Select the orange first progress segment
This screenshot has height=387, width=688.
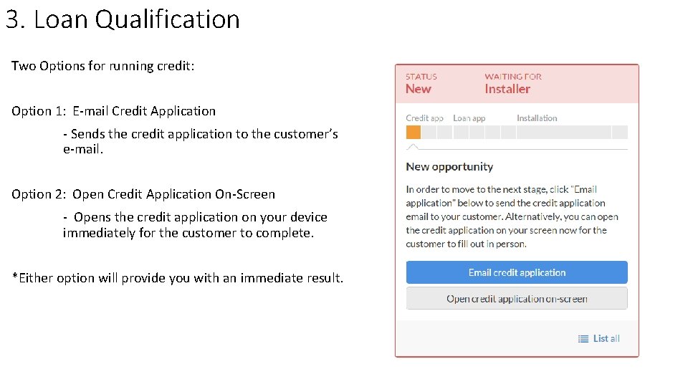414,132
